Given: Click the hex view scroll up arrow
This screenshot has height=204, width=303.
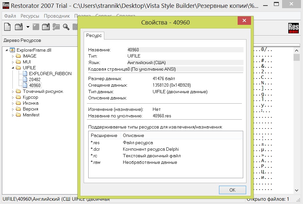Looking at the screenshot, I should 296,51.
